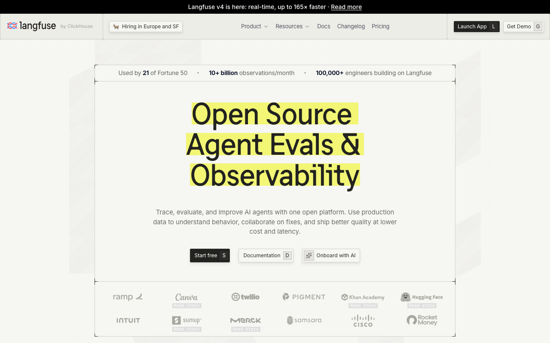Click Read more link in banner

pyautogui.click(x=346, y=7)
